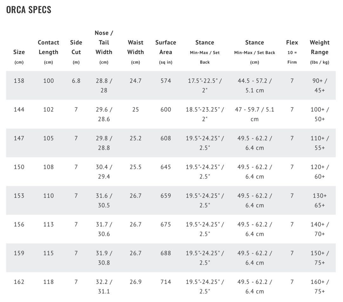Click the 138 size row cell
Image resolution: width=343 pixels, height=302 pixels.
19,81
